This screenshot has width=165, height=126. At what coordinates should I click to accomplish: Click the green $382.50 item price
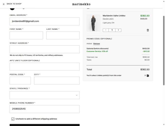[145, 16]
